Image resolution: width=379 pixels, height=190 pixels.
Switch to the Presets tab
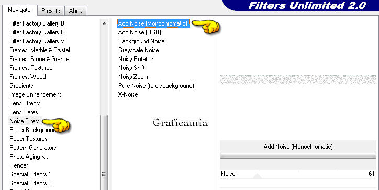click(51, 11)
